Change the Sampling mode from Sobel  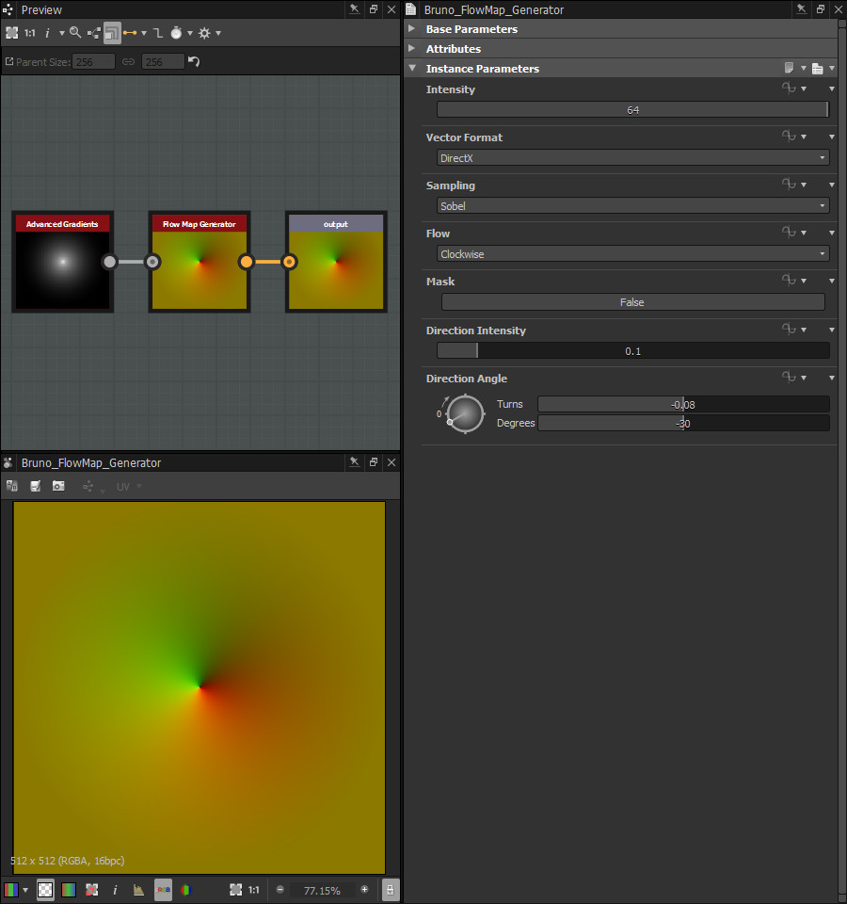click(x=632, y=205)
